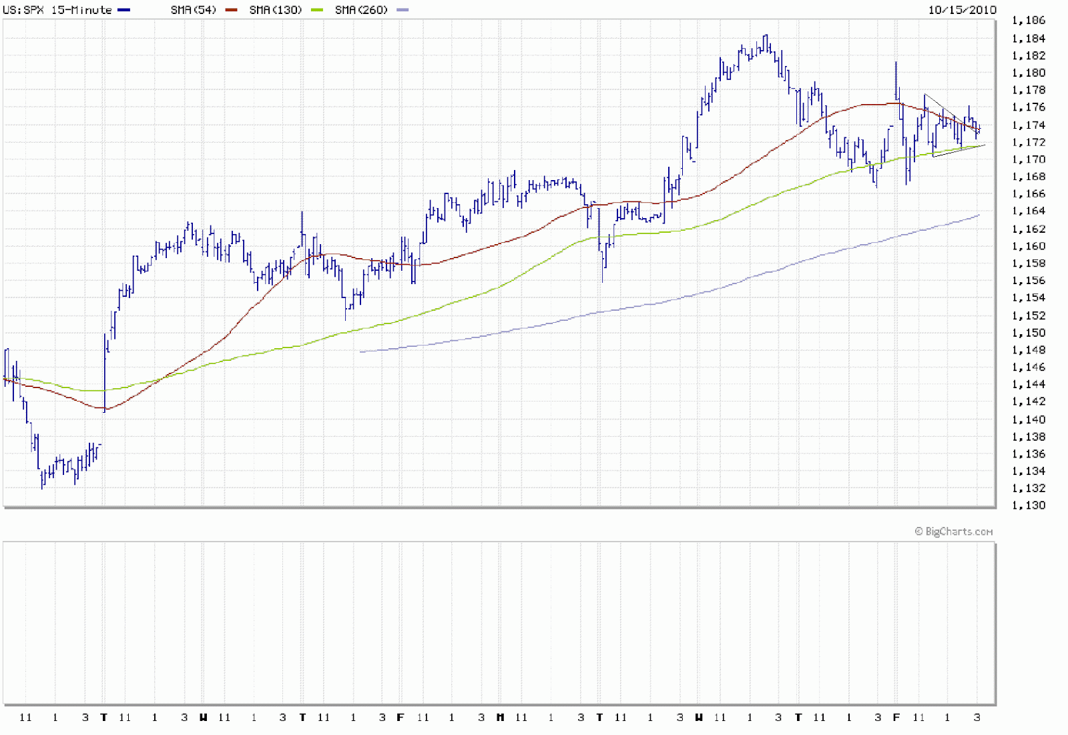The image size is (1068, 735).
Task: Click the 1,174 price axis label
Action: pyautogui.click(x=1029, y=125)
